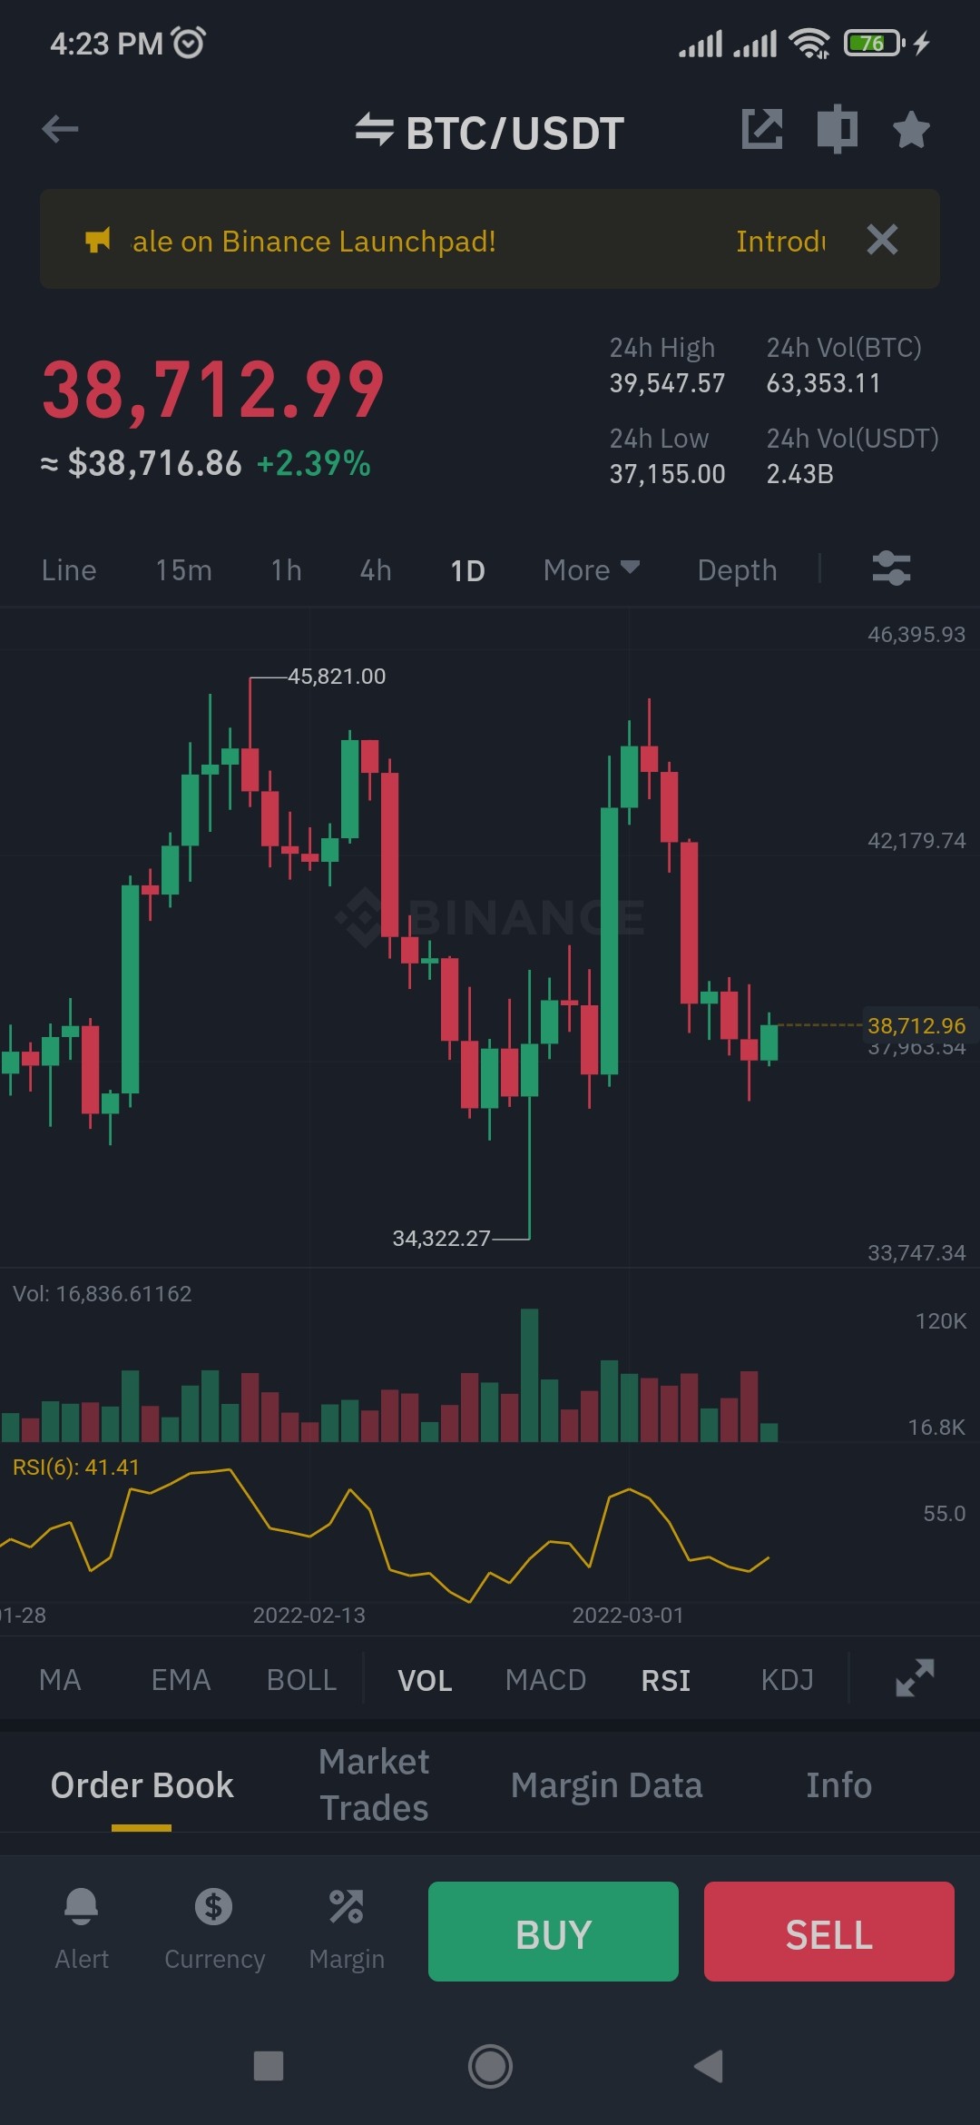980x2125 pixels.
Task: Tap the red SELL button
Action: coord(829,1932)
